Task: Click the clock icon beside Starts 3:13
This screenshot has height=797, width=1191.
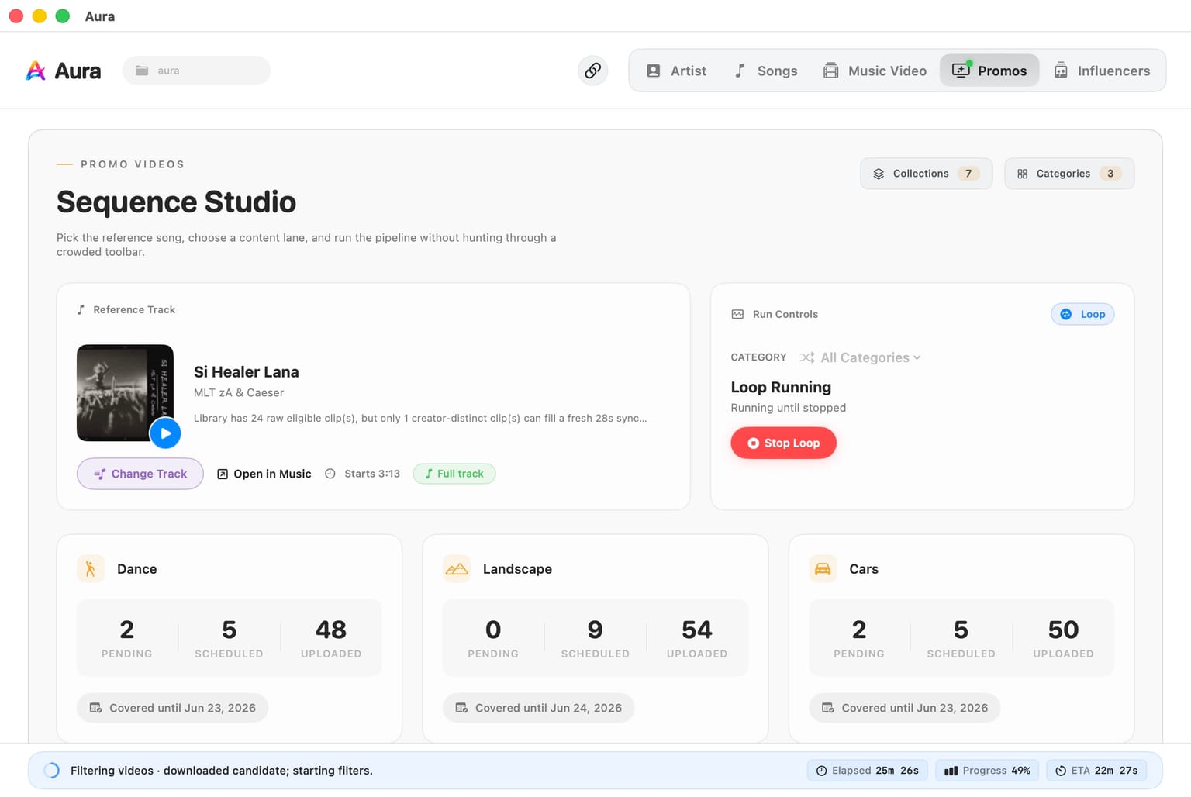Action: pos(330,474)
